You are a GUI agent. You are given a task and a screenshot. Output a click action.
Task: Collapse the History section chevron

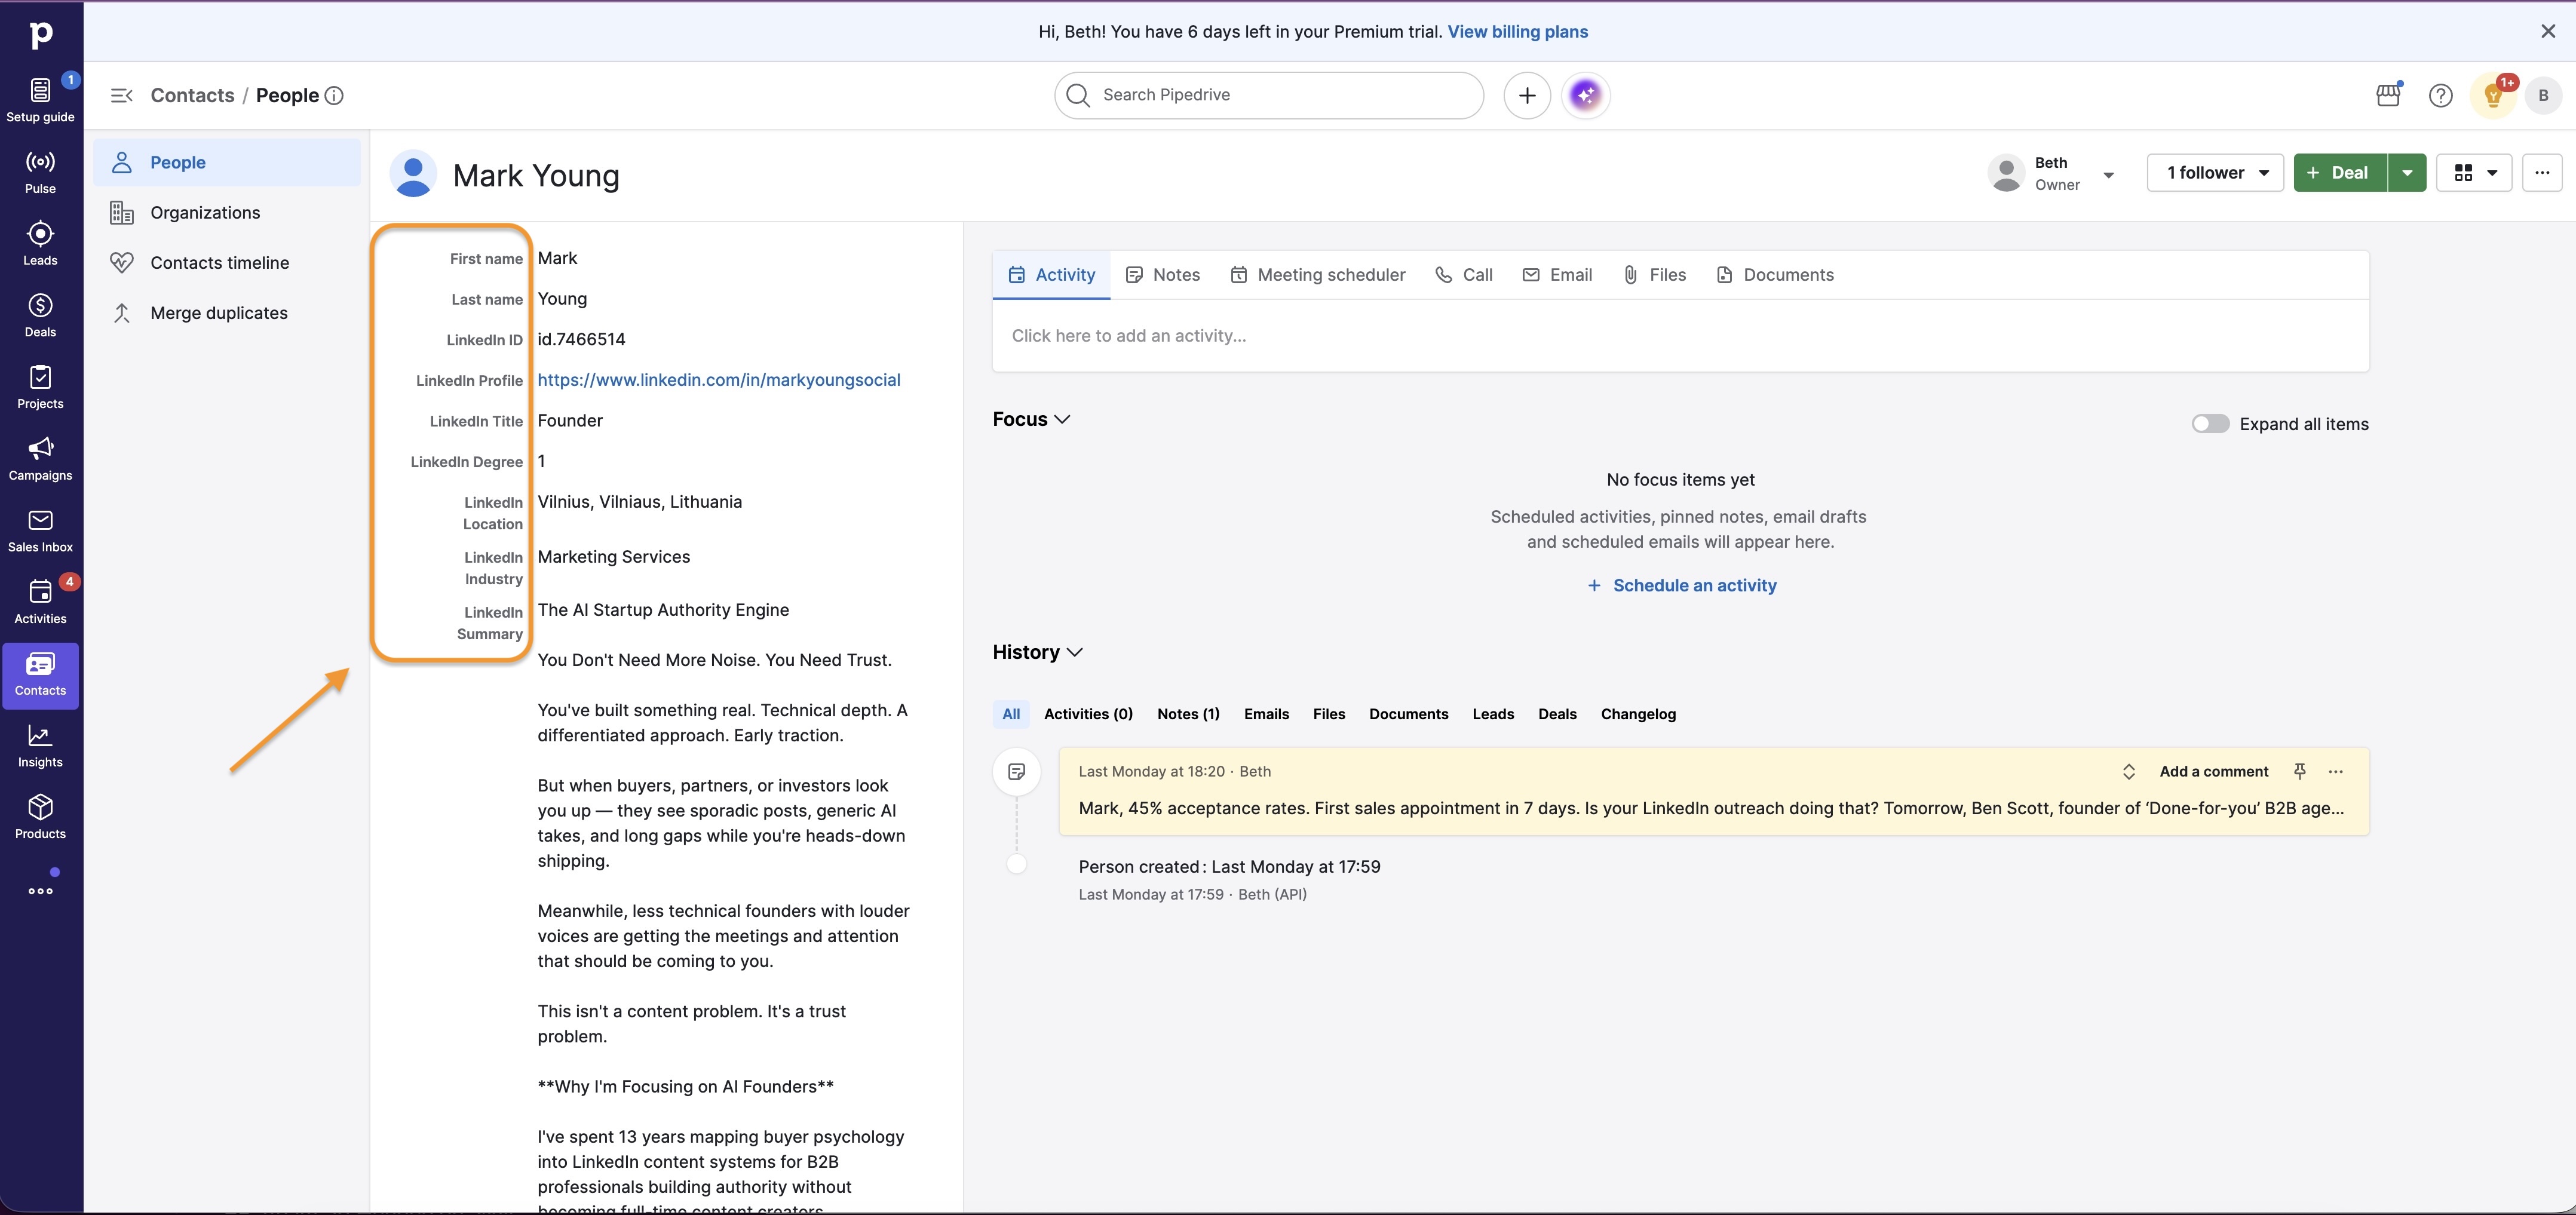tap(1075, 652)
